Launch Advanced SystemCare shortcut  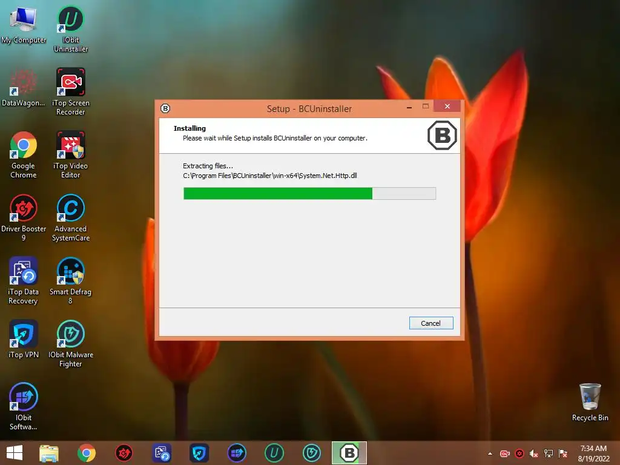pyautogui.click(x=71, y=218)
